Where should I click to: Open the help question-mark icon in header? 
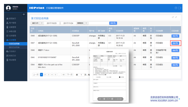click(x=176, y=8)
